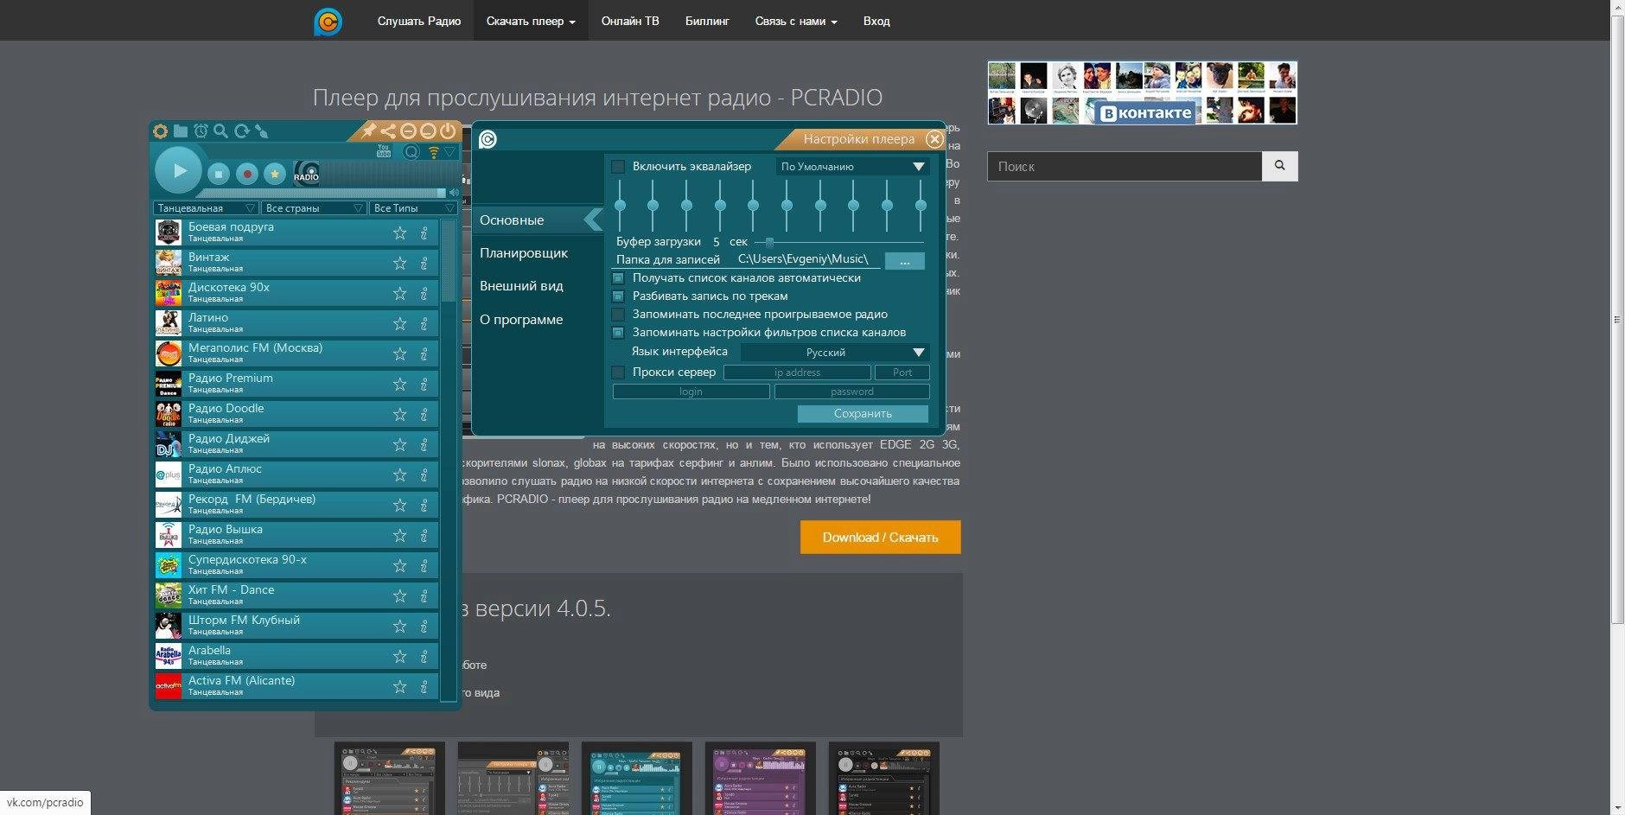This screenshot has width=1625, height=815.
Task: Select the Основные settings tab
Action: 536,220
